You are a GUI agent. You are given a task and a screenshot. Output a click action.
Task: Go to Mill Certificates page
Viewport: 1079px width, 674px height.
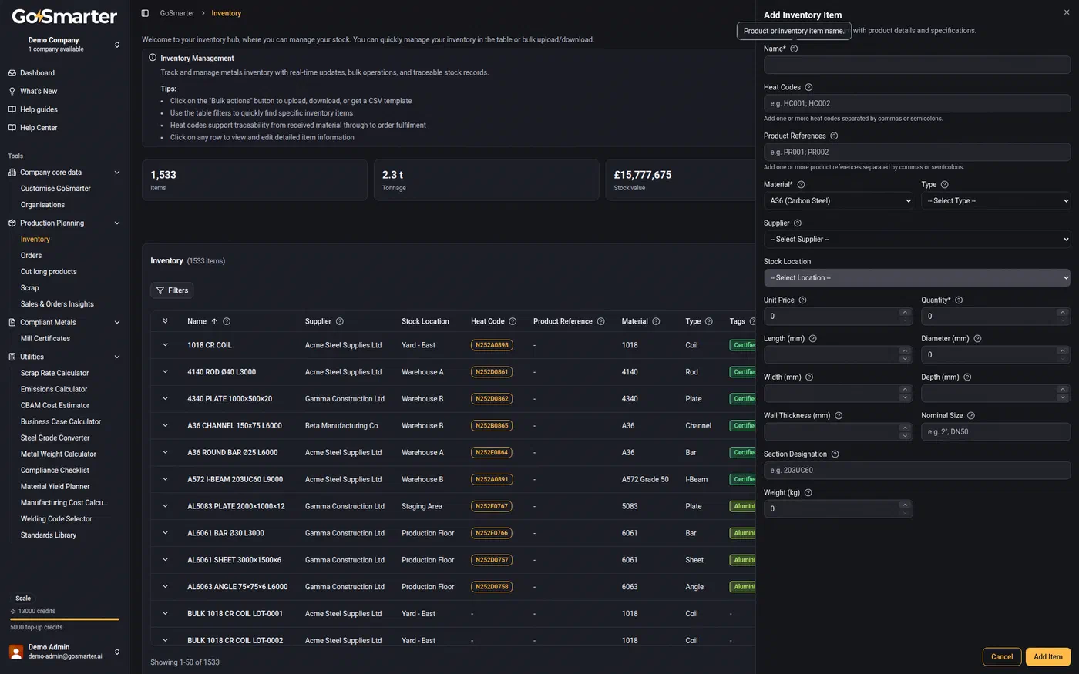click(45, 338)
